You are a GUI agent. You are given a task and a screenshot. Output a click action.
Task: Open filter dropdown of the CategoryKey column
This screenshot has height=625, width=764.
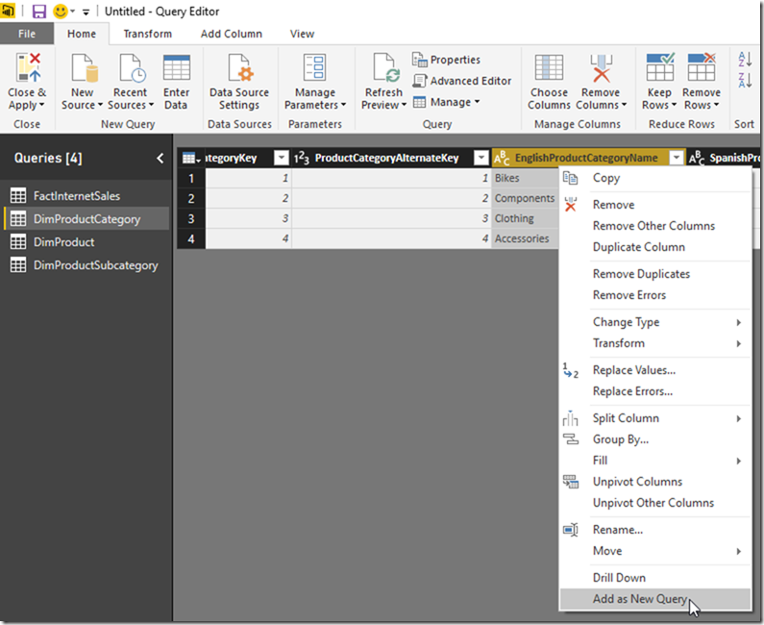(x=282, y=158)
